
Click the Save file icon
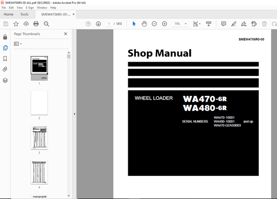point(6,24)
